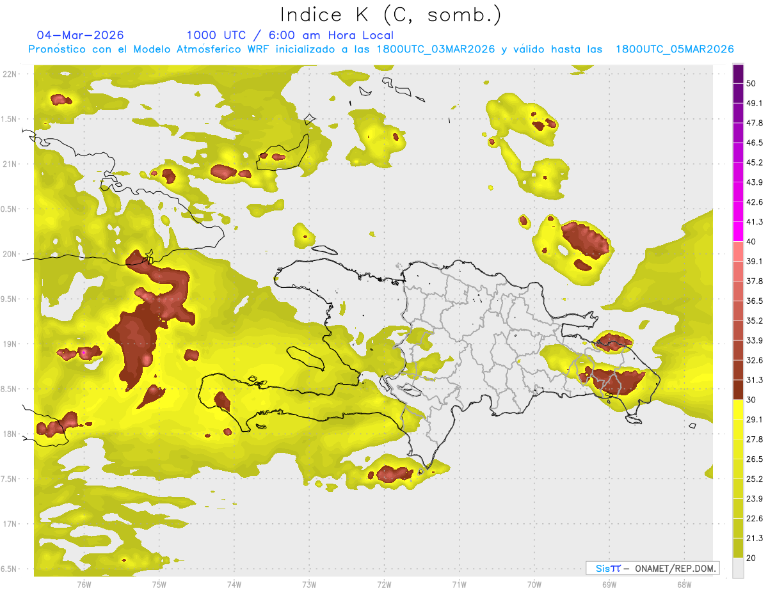This screenshot has height=593, width=768.
Task: Click the '74W' longitude axis label
Action: click(234, 584)
